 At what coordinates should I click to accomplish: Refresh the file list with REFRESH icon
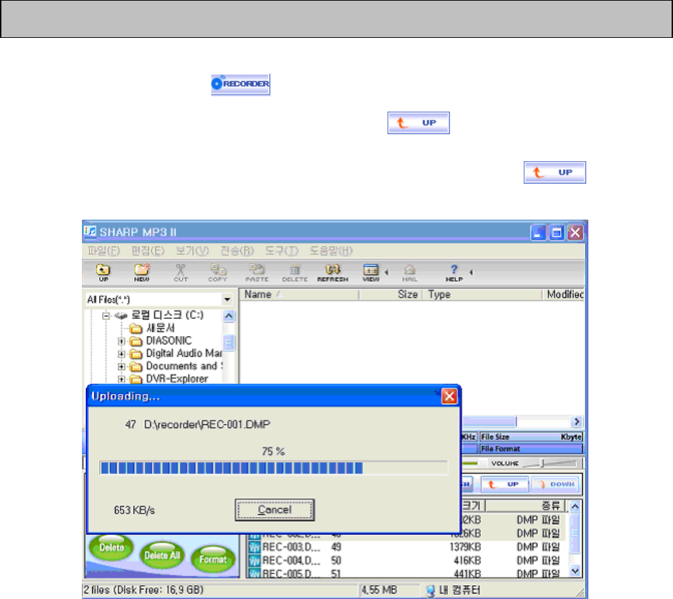(332, 272)
